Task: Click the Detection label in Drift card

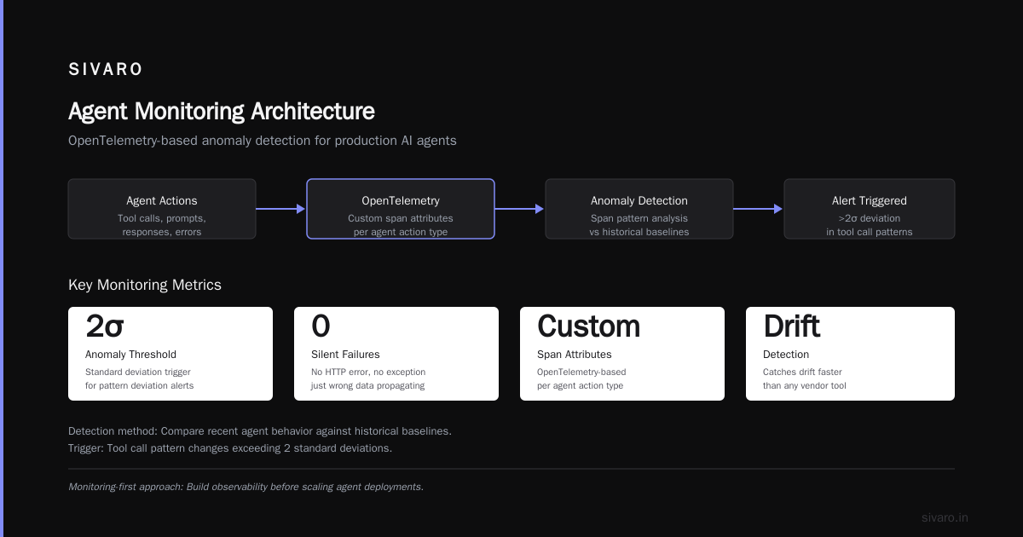Action: point(786,355)
